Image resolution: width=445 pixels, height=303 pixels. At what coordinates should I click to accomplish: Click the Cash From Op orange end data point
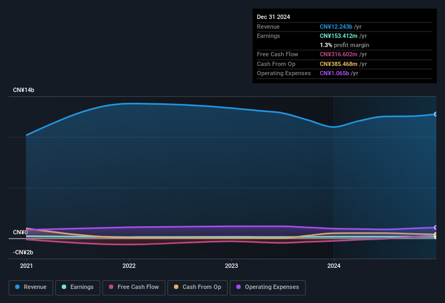(436, 234)
